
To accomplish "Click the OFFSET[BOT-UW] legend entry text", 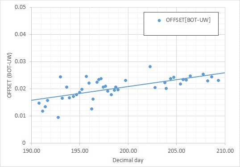I will pos(188,20).
